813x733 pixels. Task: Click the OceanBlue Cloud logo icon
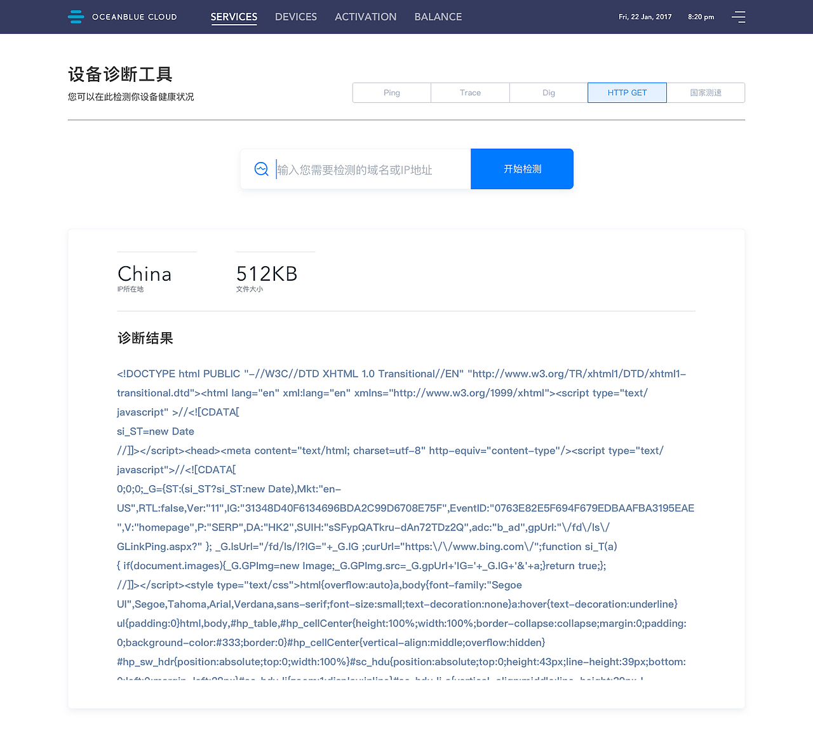point(76,17)
